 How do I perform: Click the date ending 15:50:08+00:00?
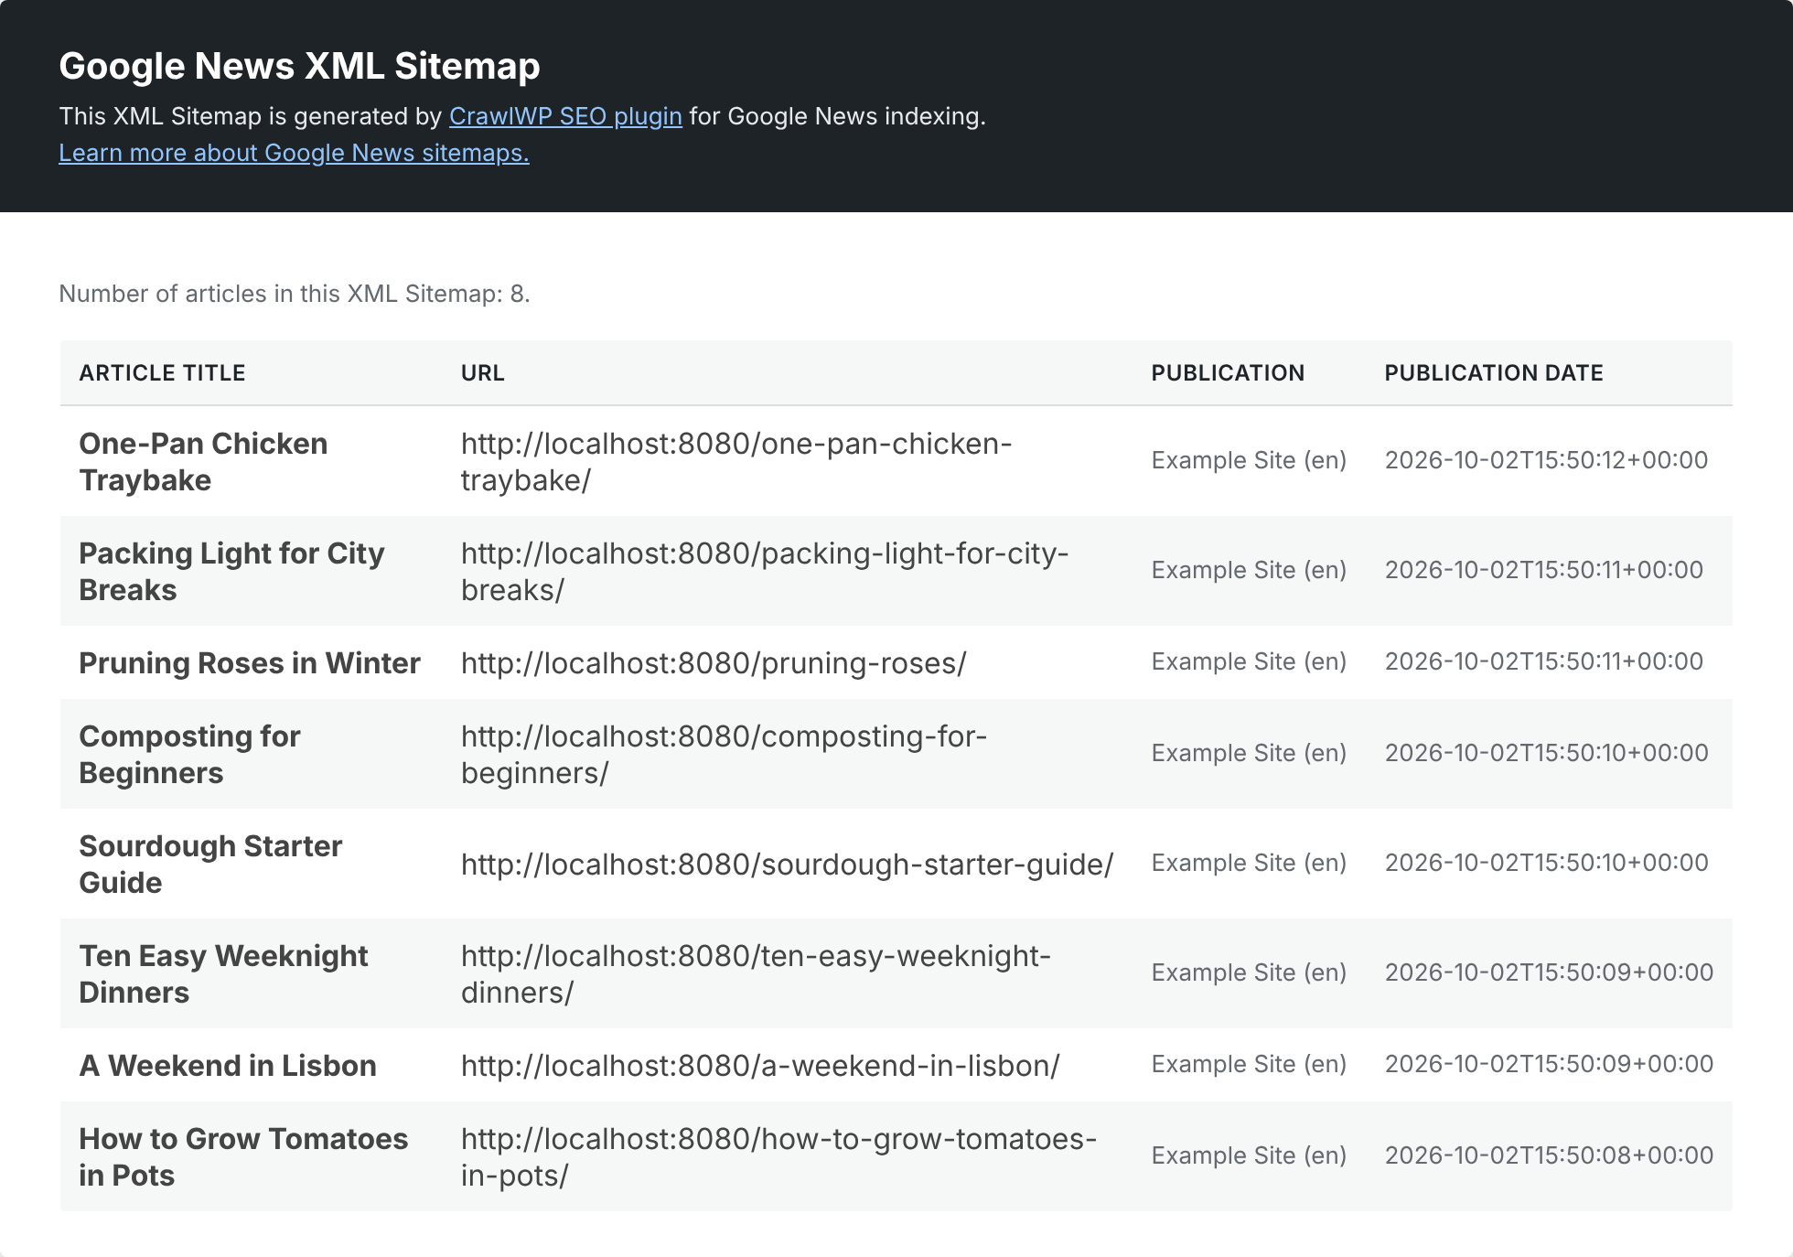pyautogui.click(x=1549, y=1155)
